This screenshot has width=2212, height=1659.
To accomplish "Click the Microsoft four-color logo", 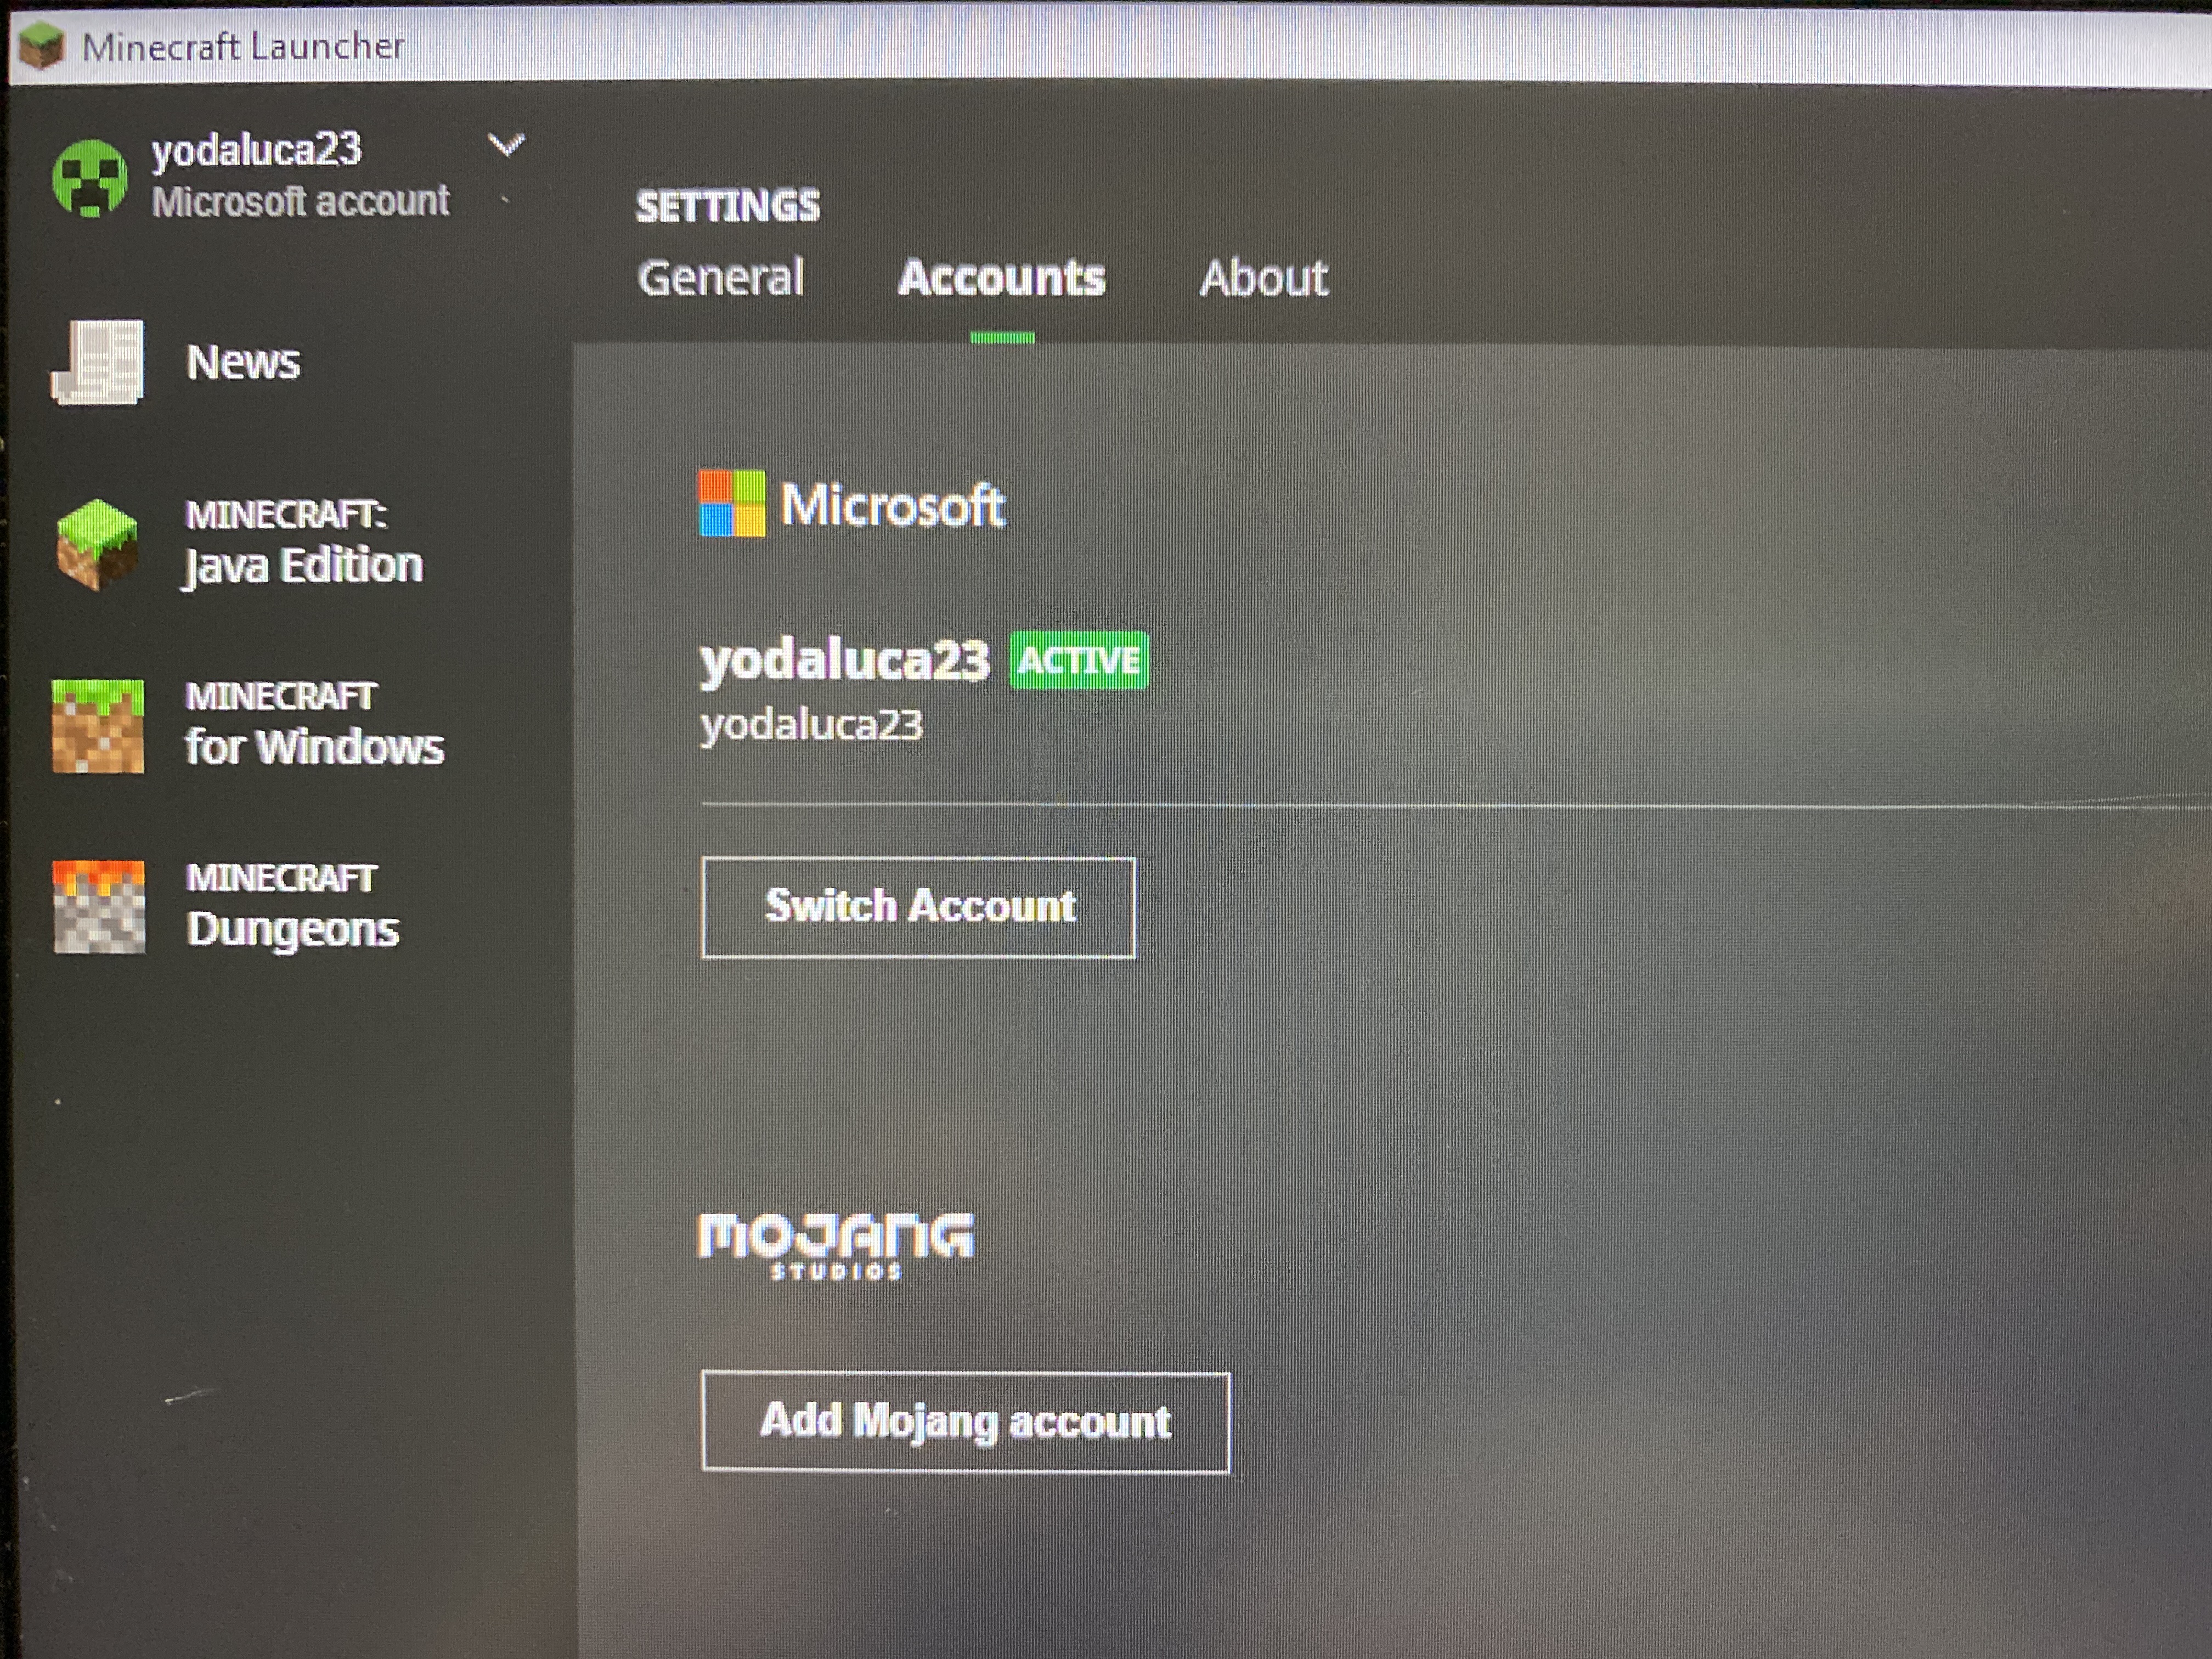I will 732,504.
